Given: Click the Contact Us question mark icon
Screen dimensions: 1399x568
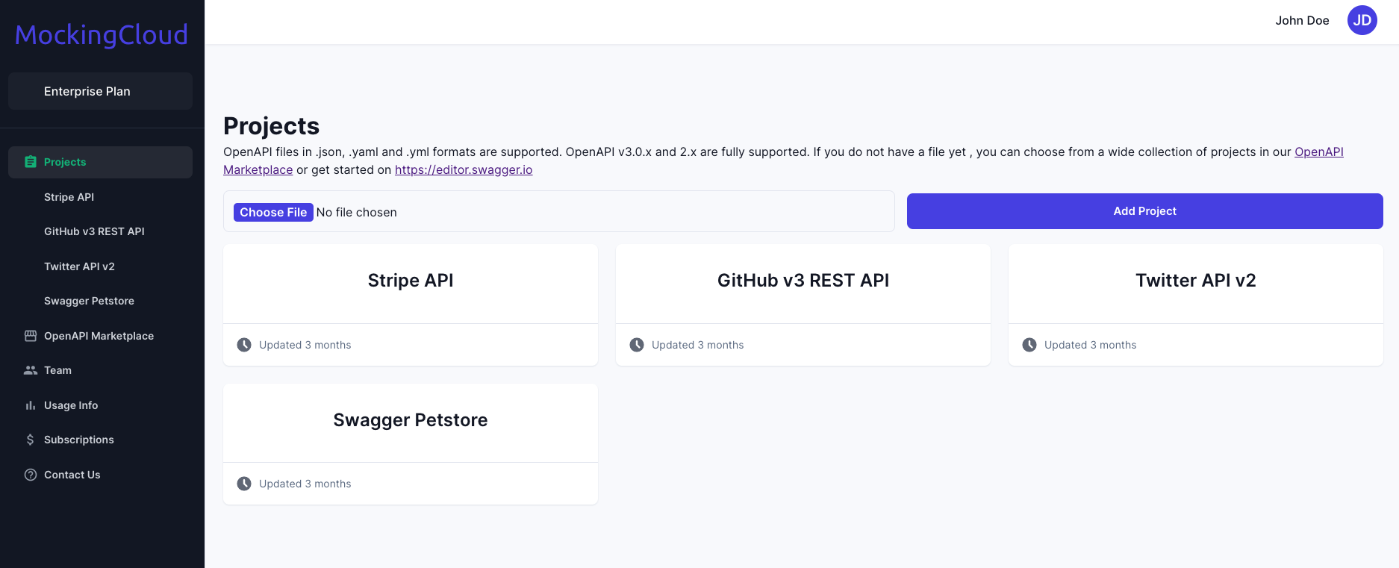Looking at the screenshot, I should point(31,475).
